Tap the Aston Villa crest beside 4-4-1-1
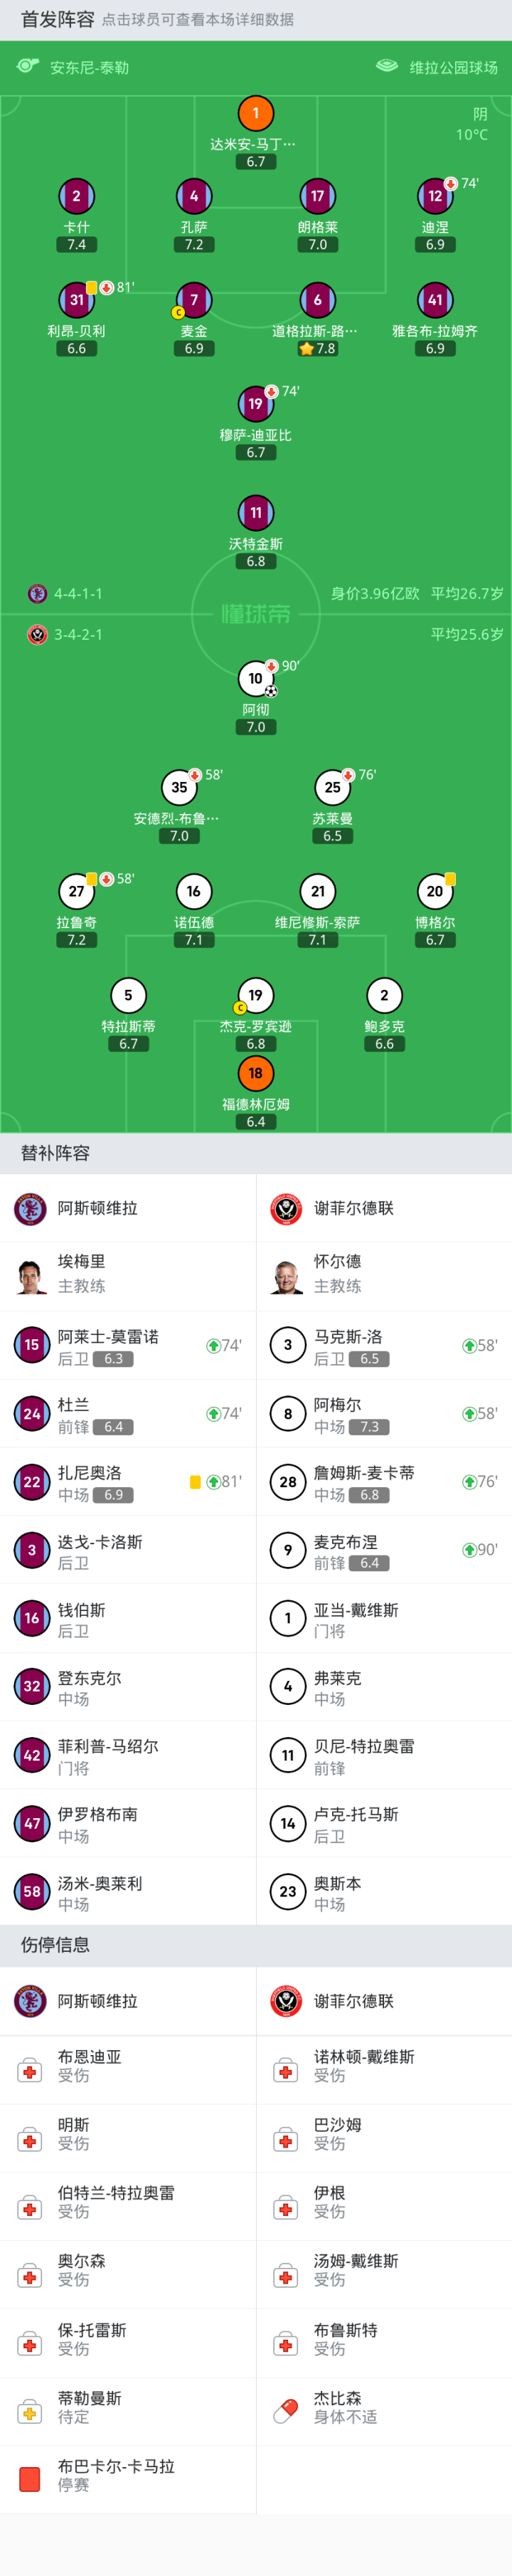 pos(38,594)
